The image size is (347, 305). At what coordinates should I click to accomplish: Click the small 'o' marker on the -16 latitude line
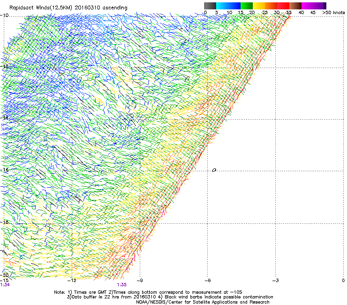coord(214,170)
